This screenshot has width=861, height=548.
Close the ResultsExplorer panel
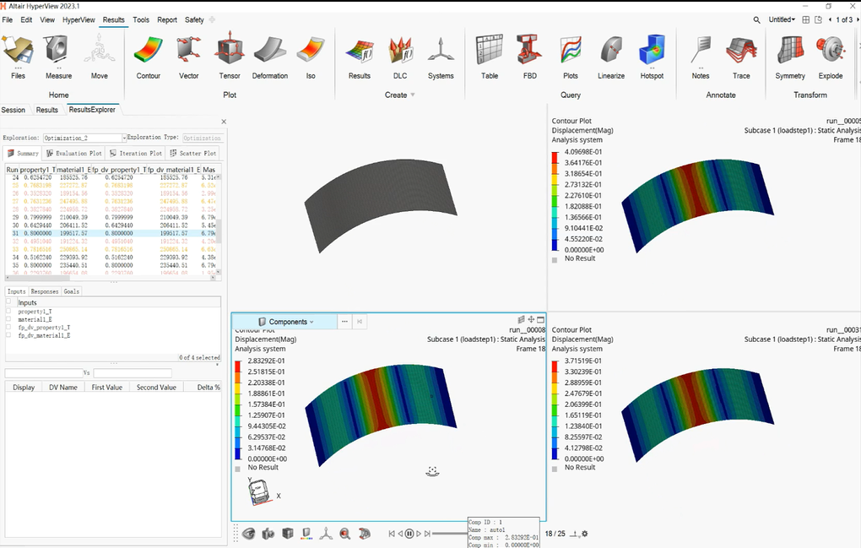click(224, 122)
